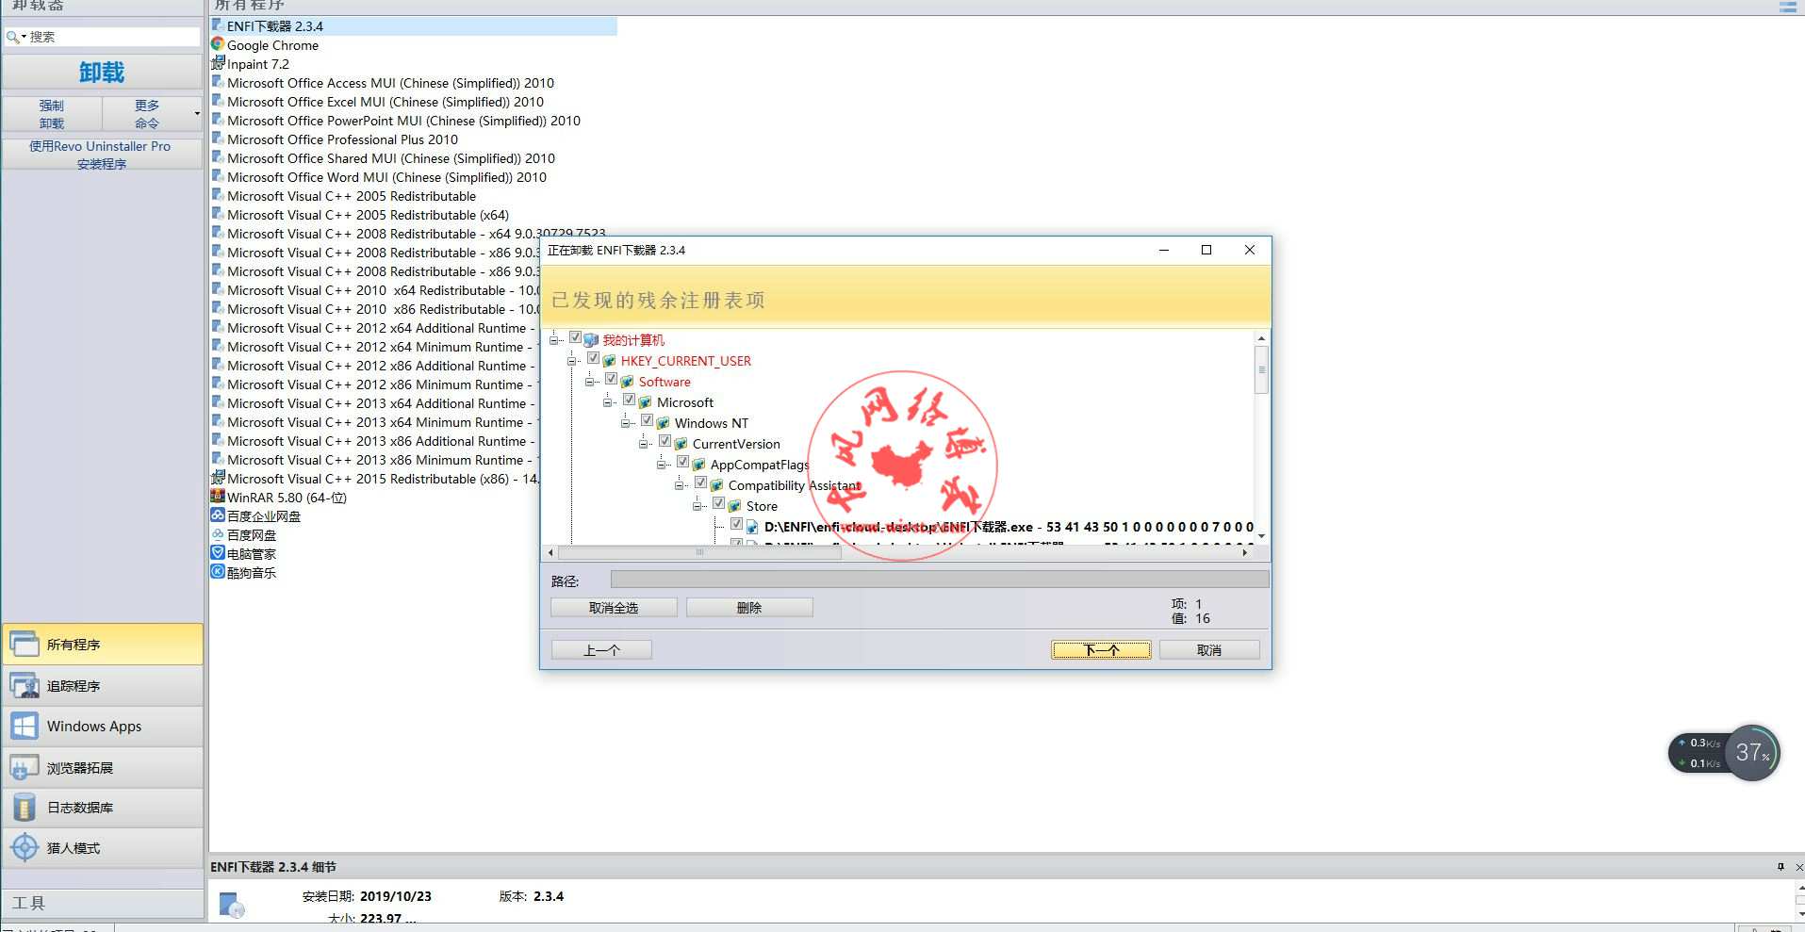Open the 所有程序 tab in sidebar
The image size is (1805, 932).
point(102,645)
